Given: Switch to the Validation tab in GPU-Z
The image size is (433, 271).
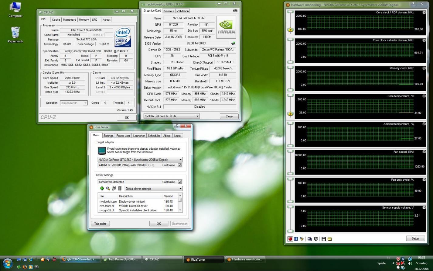Looking at the screenshot, I should click(x=183, y=11).
